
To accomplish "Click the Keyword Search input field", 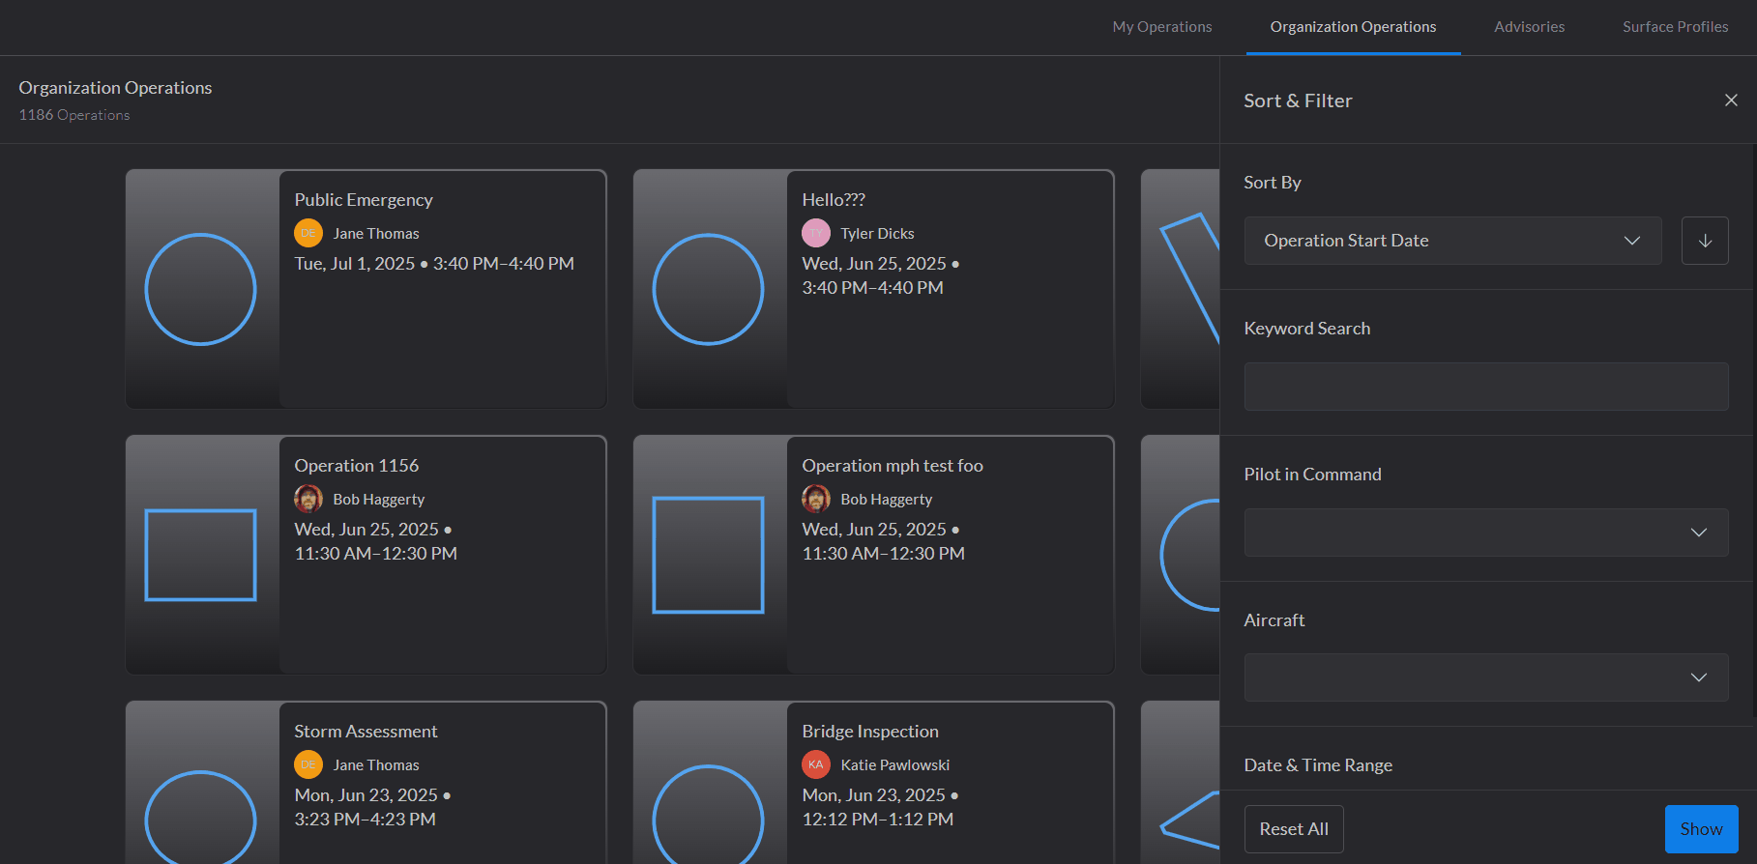I will point(1485,387).
